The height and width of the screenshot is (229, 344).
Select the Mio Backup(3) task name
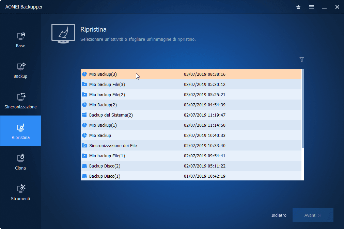coord(103,74)
